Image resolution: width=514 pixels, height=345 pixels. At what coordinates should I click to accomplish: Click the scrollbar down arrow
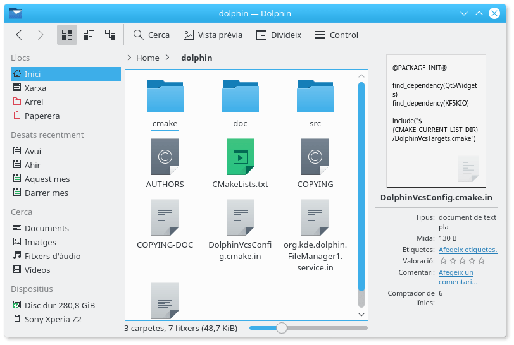(x=361, y=314)
